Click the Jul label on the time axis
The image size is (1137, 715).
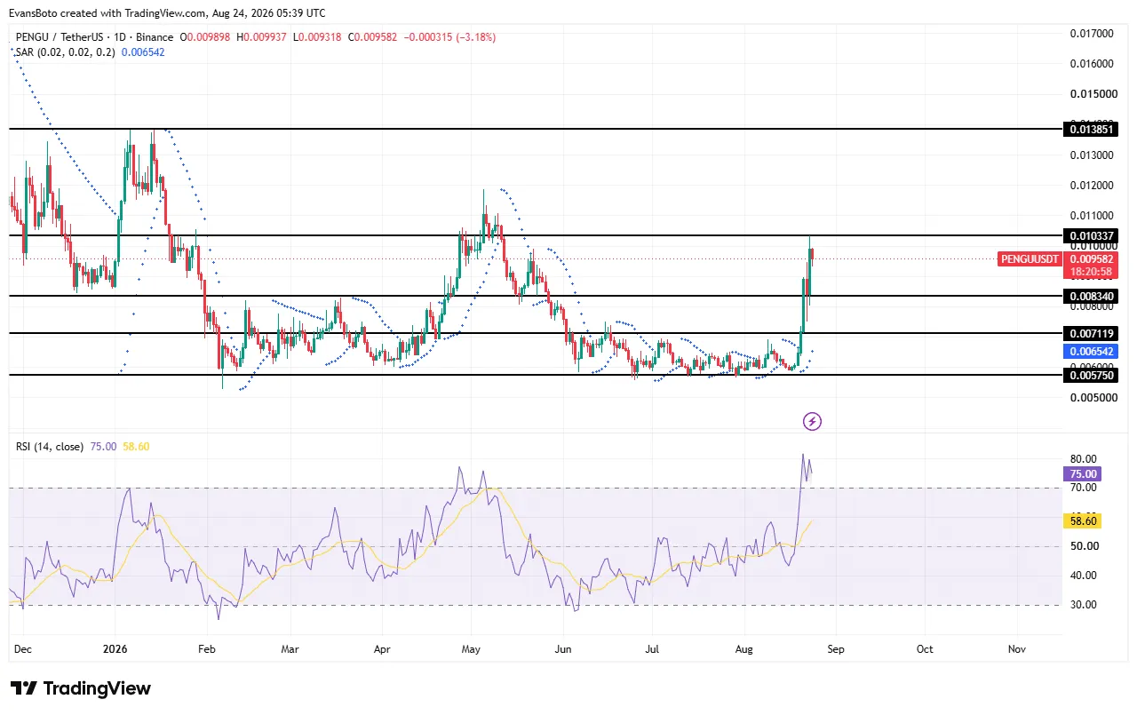point(653,649)
